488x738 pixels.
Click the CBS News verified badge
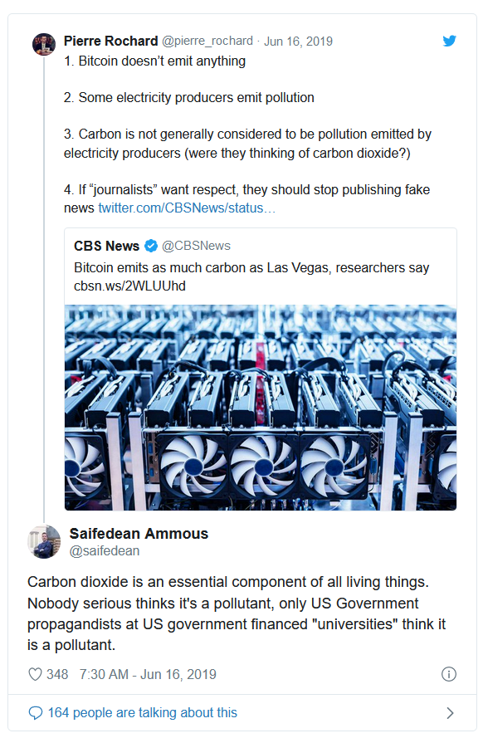coord(150,246)
